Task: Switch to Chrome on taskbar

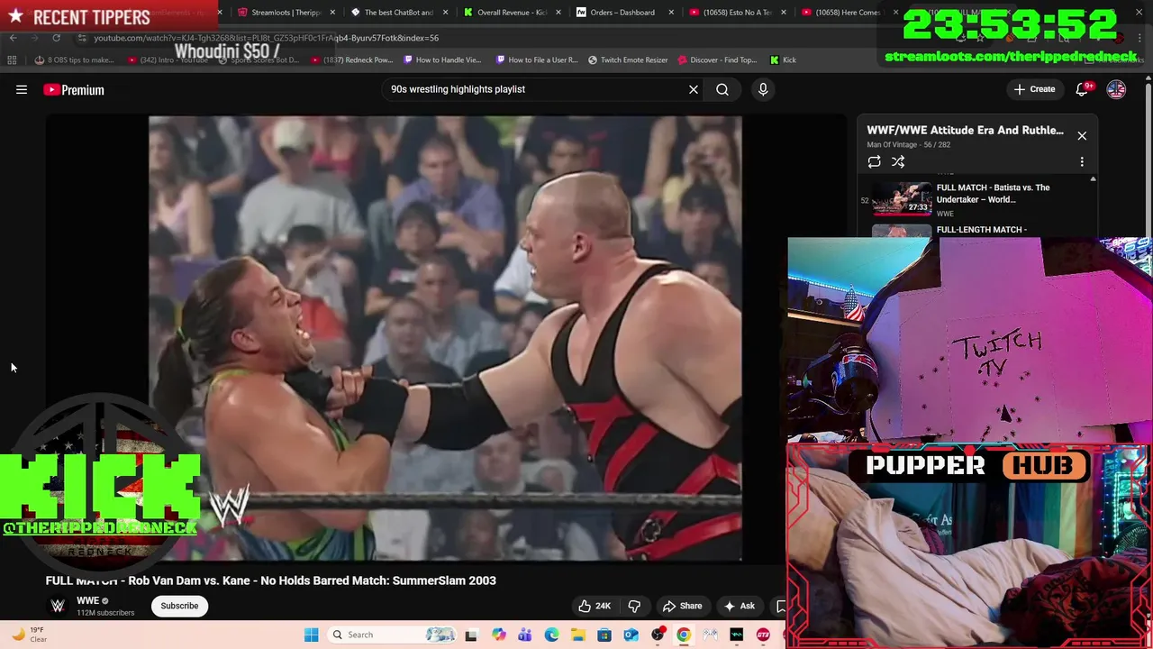Action: click(x=684, y=635)
